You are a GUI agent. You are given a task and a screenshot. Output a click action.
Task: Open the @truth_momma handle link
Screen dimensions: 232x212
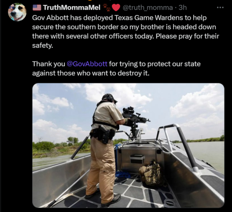148,7
